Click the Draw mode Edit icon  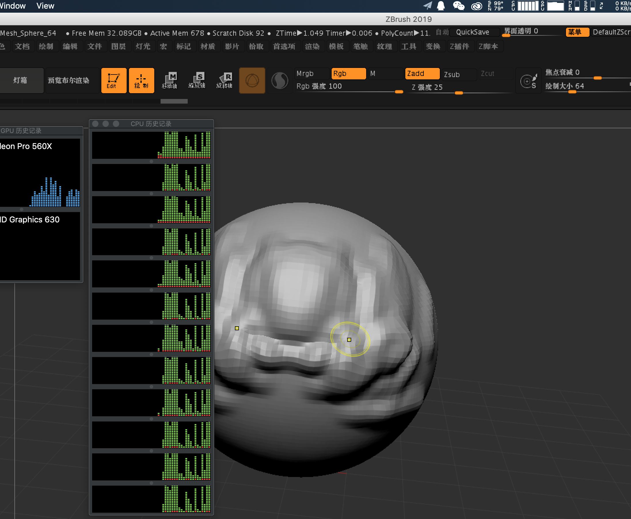(112, 80)
